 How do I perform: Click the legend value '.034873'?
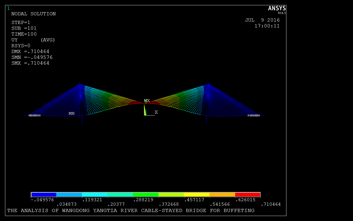pos(67,204)
